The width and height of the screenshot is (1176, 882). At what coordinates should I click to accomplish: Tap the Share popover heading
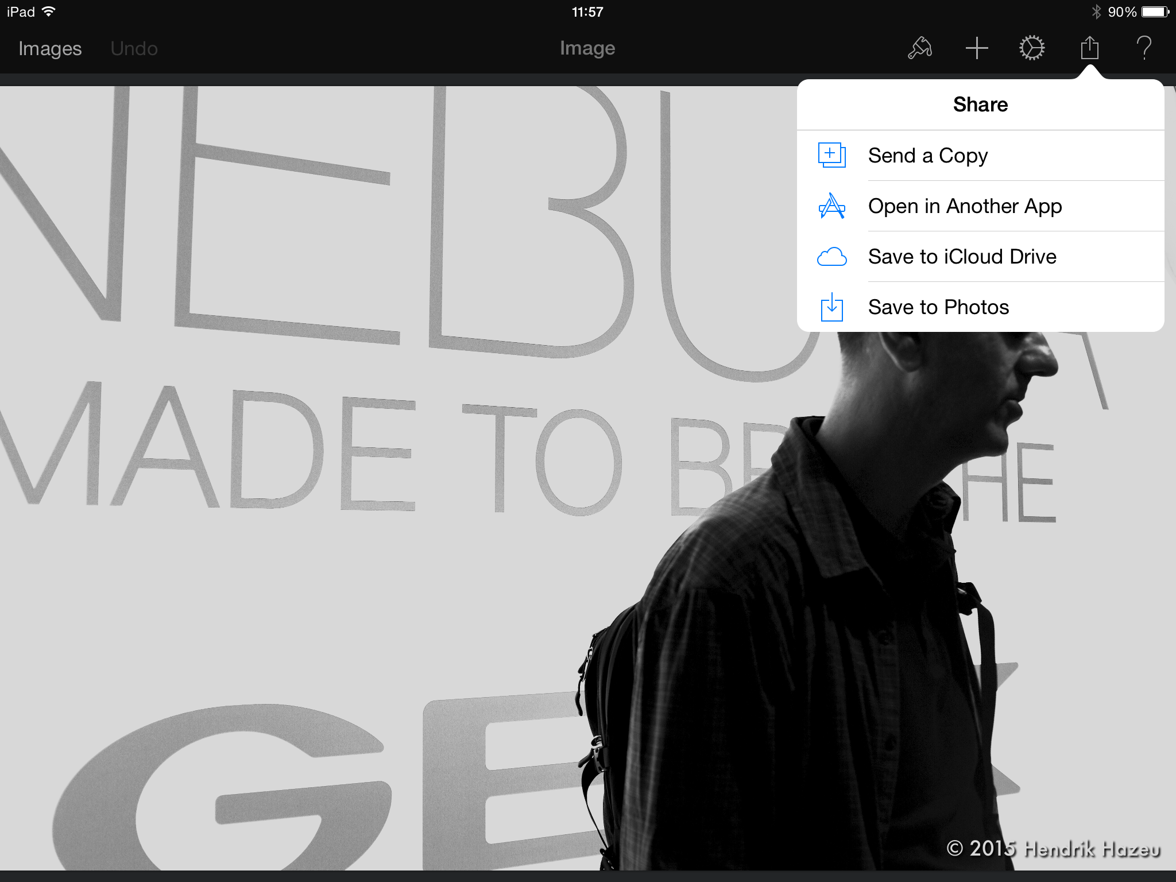[980, 105]
